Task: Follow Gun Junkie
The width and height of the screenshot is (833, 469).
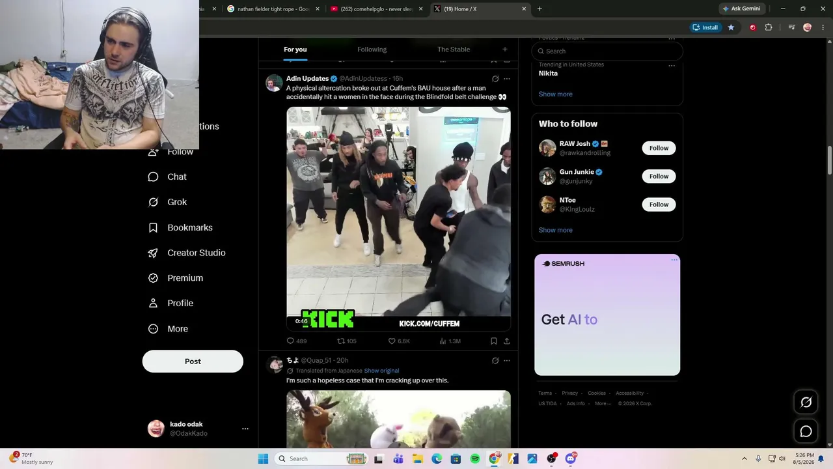Action: (659, 177)
